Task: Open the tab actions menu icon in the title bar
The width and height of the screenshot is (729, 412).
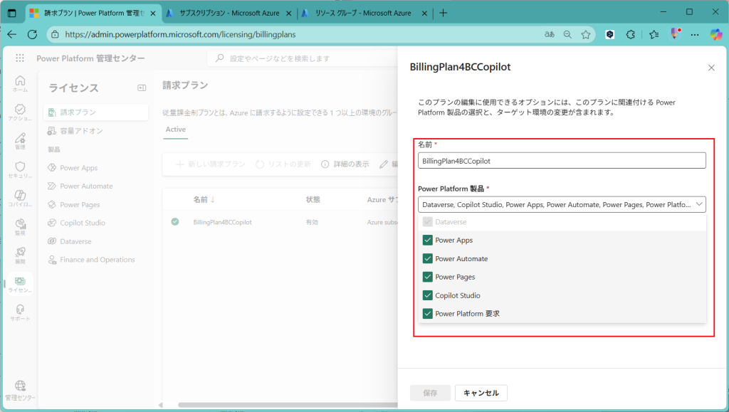Action: pyautogui.click(x=12, y=13)
